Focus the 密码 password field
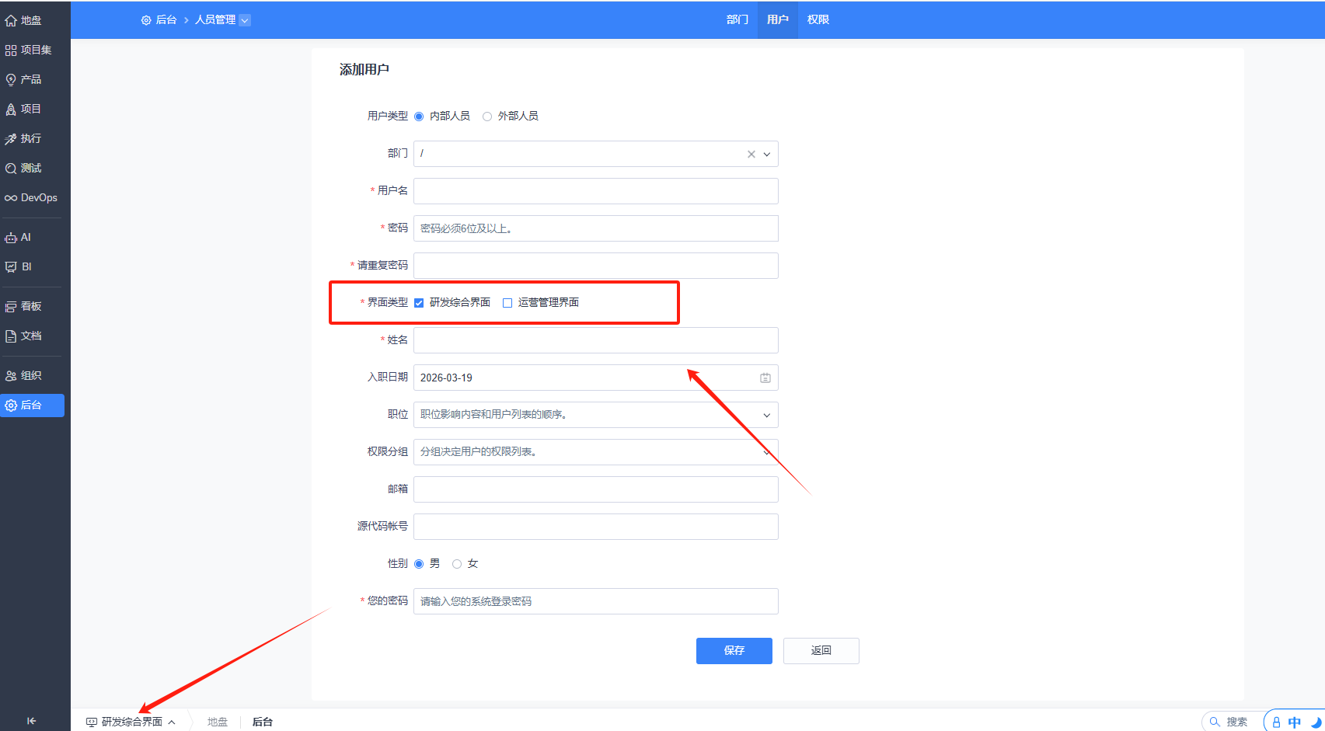 coord(596,228)
